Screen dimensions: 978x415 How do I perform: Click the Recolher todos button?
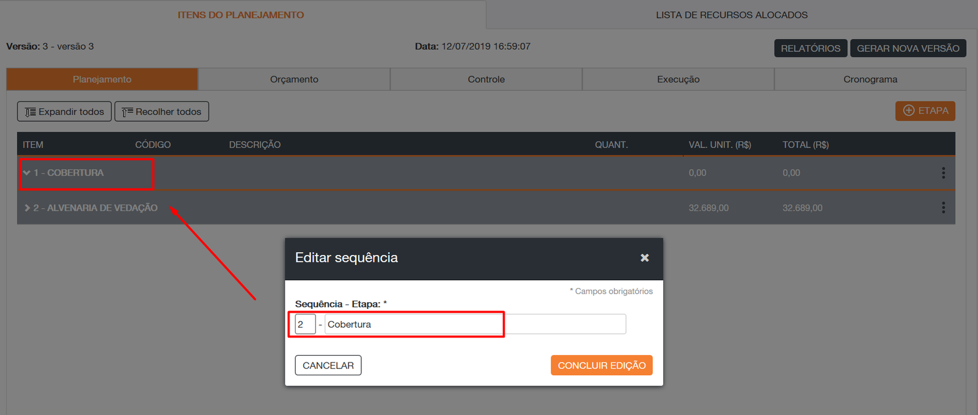(161, 112)
